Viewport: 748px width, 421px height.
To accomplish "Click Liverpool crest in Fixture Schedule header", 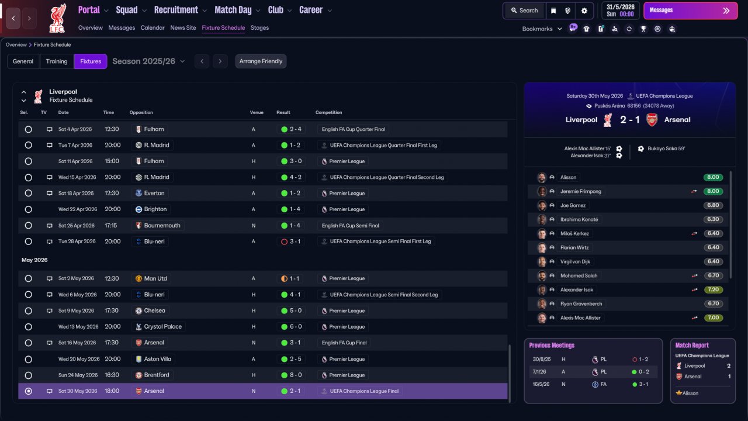I will [38, 96].
